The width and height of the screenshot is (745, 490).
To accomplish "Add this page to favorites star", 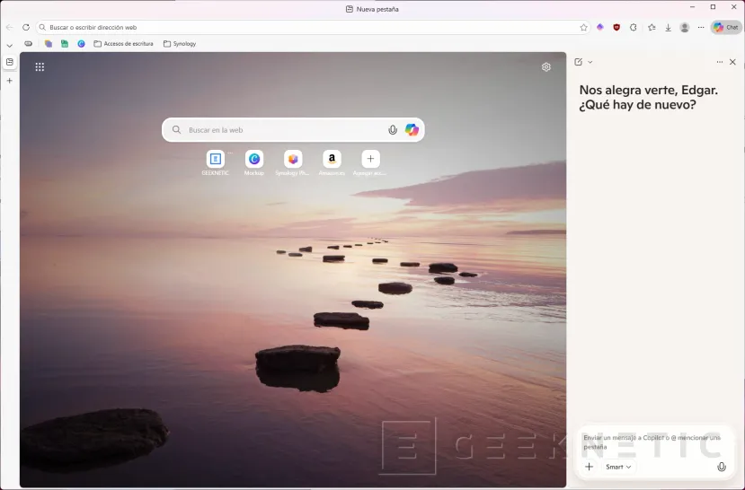I will click(583, 28).
